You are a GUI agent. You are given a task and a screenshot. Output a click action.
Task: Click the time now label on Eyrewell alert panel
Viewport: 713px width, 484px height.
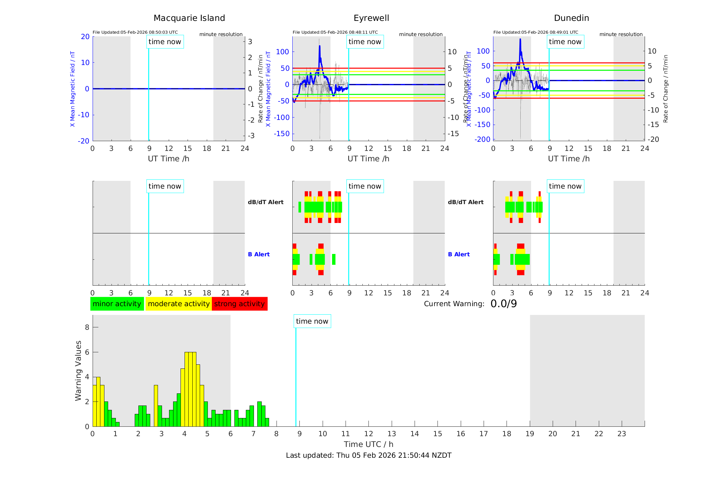[365, 186]
